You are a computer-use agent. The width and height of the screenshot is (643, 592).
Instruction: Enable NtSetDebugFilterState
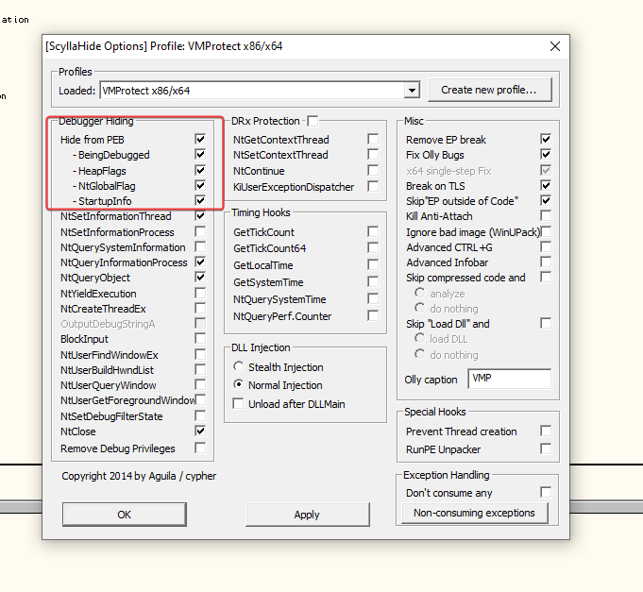(x=200, y=415)
